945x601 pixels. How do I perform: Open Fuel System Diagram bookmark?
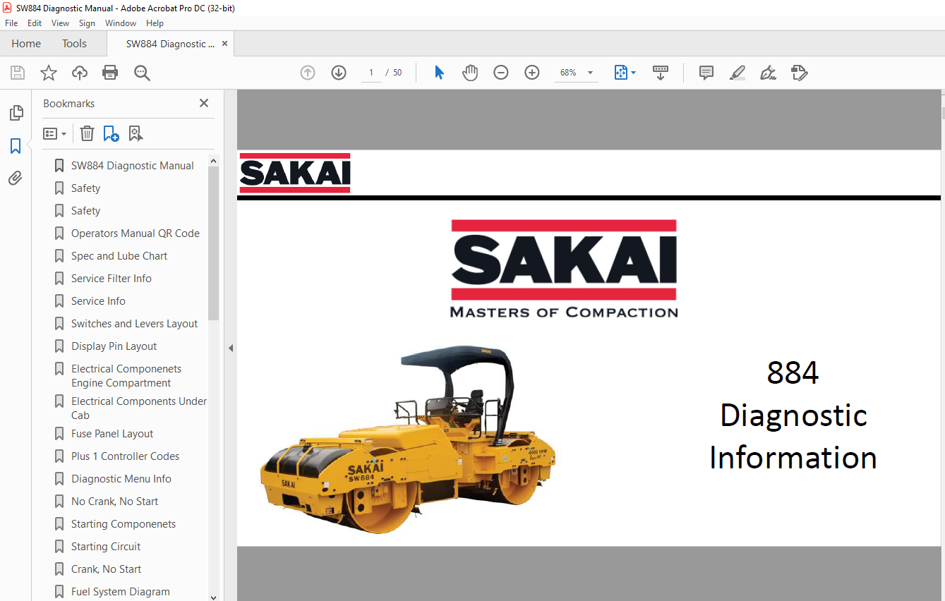coord(120,592)
